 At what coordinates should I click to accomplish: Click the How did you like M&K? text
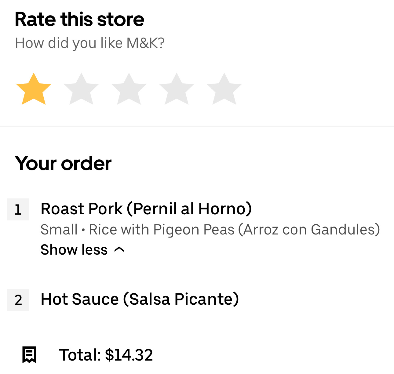[x=90, y=43]
